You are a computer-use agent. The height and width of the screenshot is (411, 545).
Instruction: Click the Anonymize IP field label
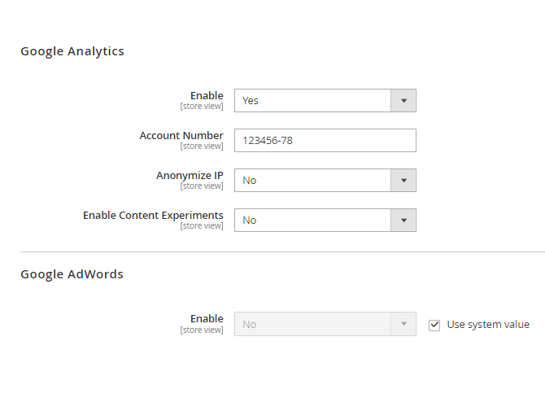[x=190, y=175]
